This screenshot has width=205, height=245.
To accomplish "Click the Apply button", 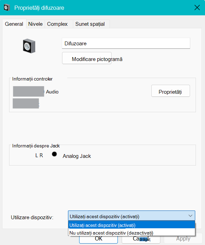I will 183,239.
